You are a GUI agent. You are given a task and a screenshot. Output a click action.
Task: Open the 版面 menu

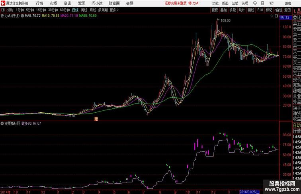[x=225, y=3]
